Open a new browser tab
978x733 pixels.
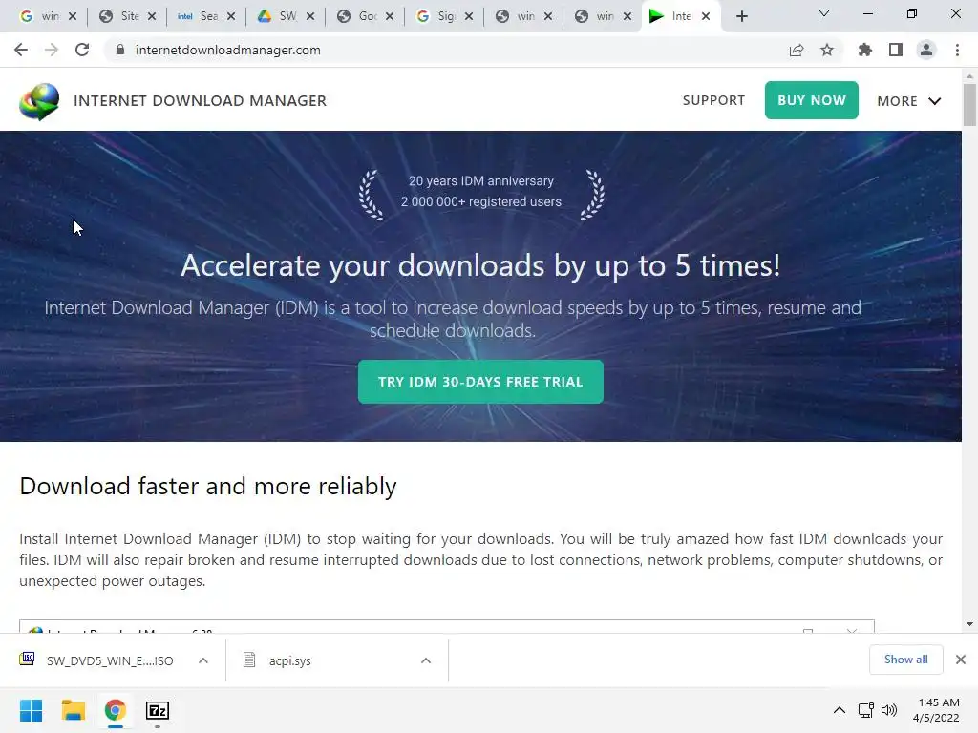(x=741, y=17)
